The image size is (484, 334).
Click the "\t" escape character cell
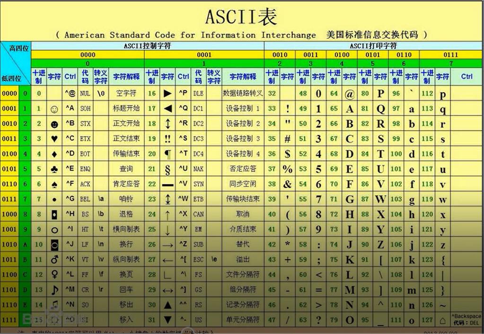point(101,229)
